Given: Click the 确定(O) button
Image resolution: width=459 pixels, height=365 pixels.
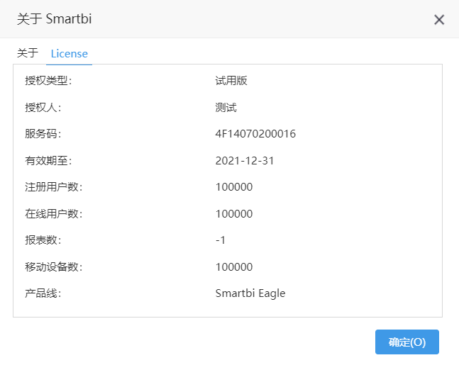Looking at the screenshot, I should 407,342.
